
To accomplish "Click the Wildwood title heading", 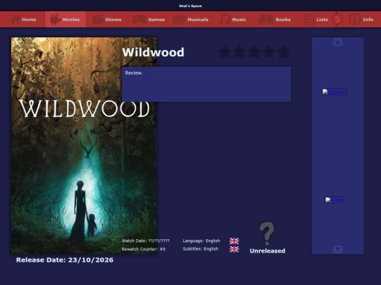I will [153, 52].
